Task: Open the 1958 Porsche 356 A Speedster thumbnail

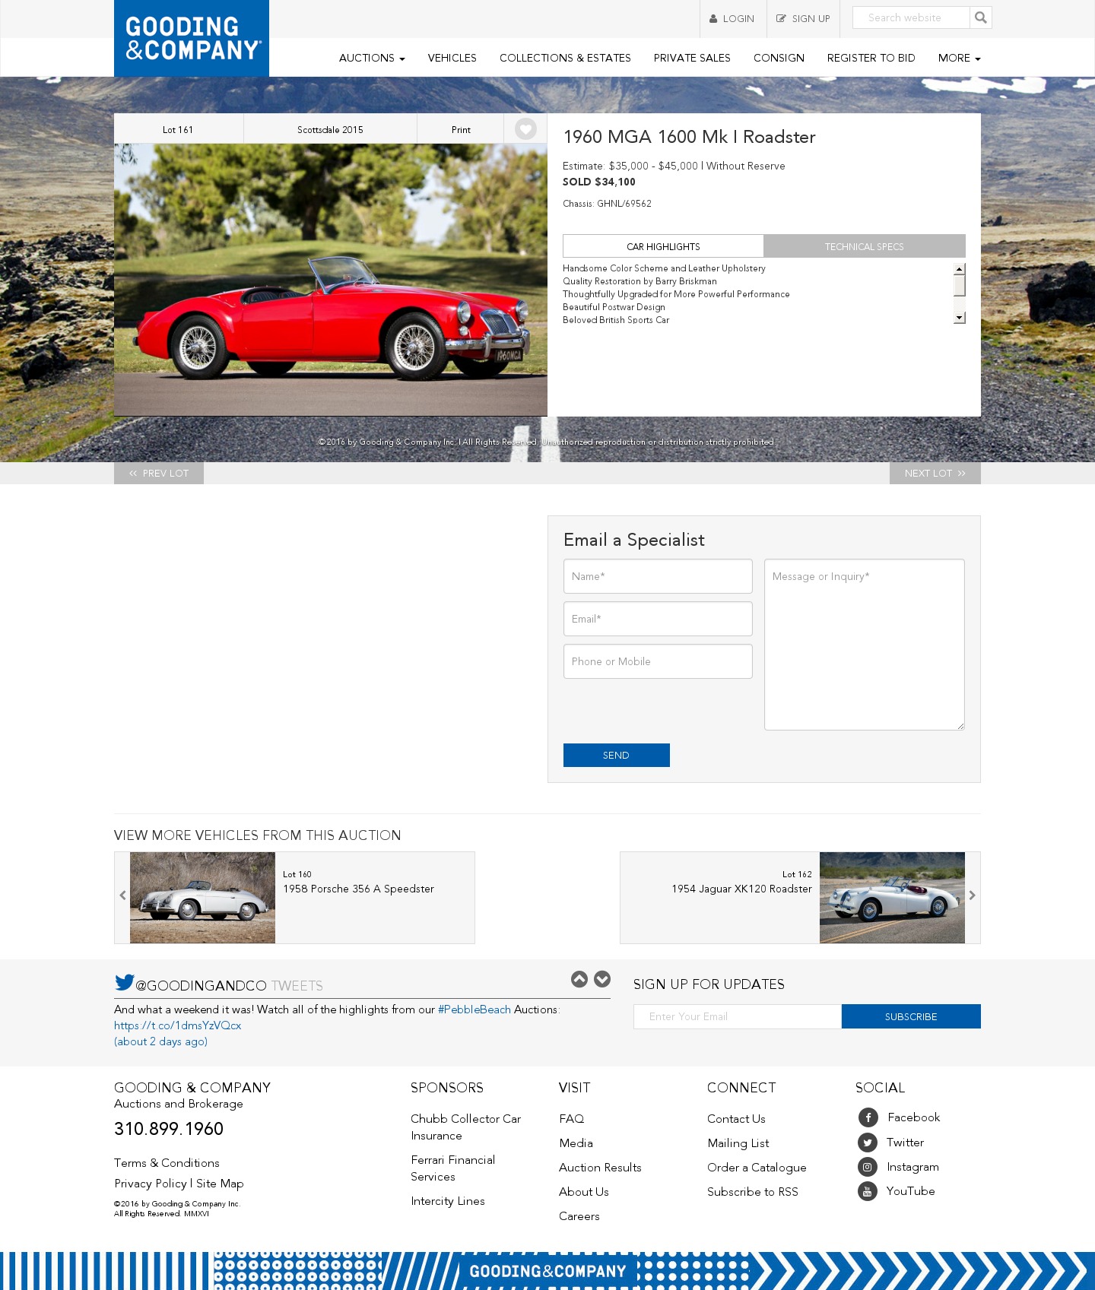Action: click(x=202, y=898)
